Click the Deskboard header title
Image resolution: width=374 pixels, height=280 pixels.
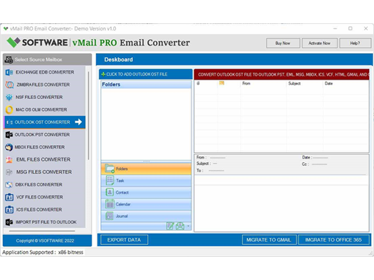[119, 60]
